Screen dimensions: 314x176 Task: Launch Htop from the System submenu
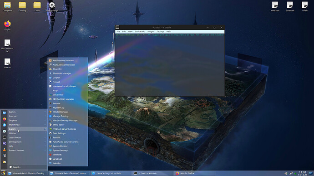[x=68, y=91]
